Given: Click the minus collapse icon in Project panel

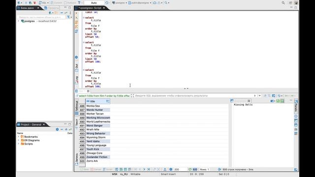Looking at the screenshot, I should pos(62,129).
